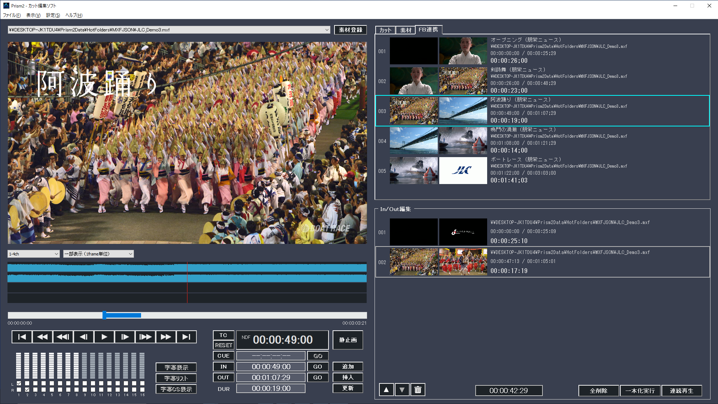The image size is (718, 404).
Task: Open the 1-4ch audio channel dropdown
Action: point(34,254)
